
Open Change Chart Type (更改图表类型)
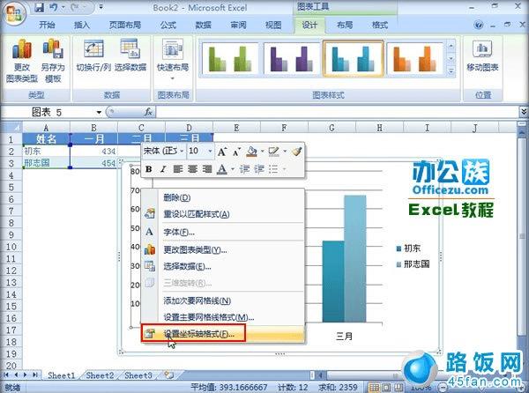point(21,61)
